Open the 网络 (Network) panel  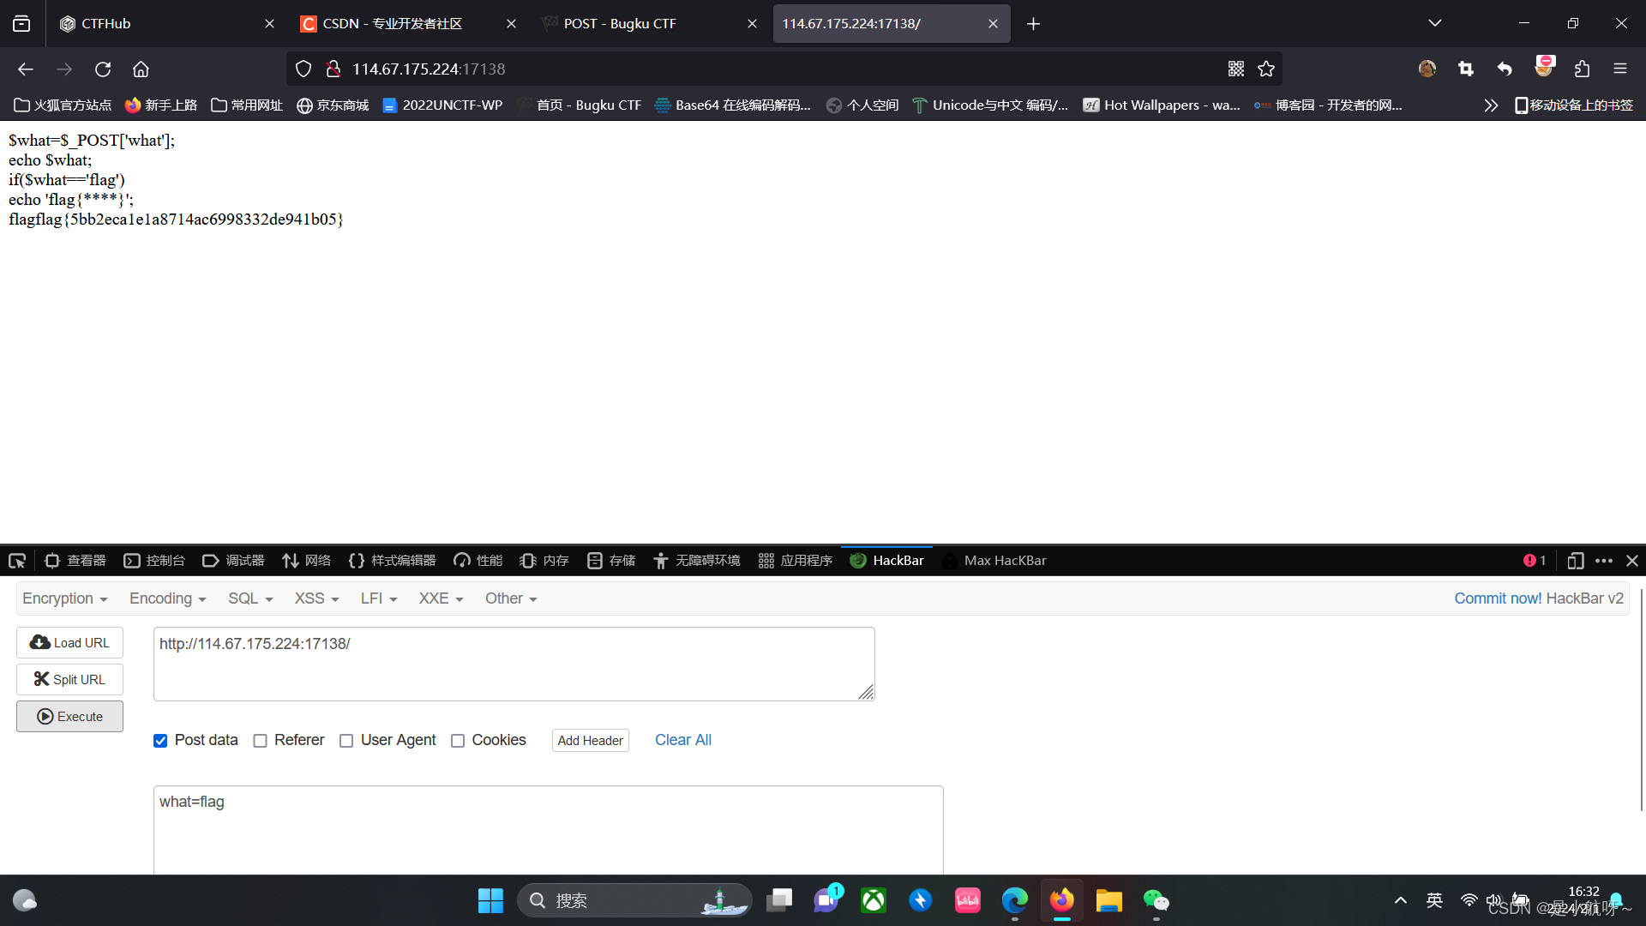coord(306,560)
